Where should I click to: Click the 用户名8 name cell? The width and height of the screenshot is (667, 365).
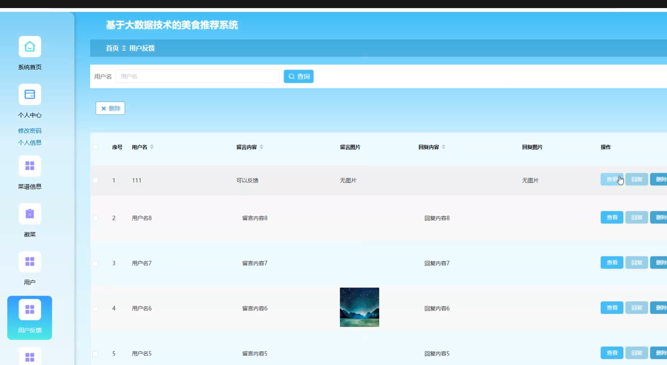click(142, 218)
